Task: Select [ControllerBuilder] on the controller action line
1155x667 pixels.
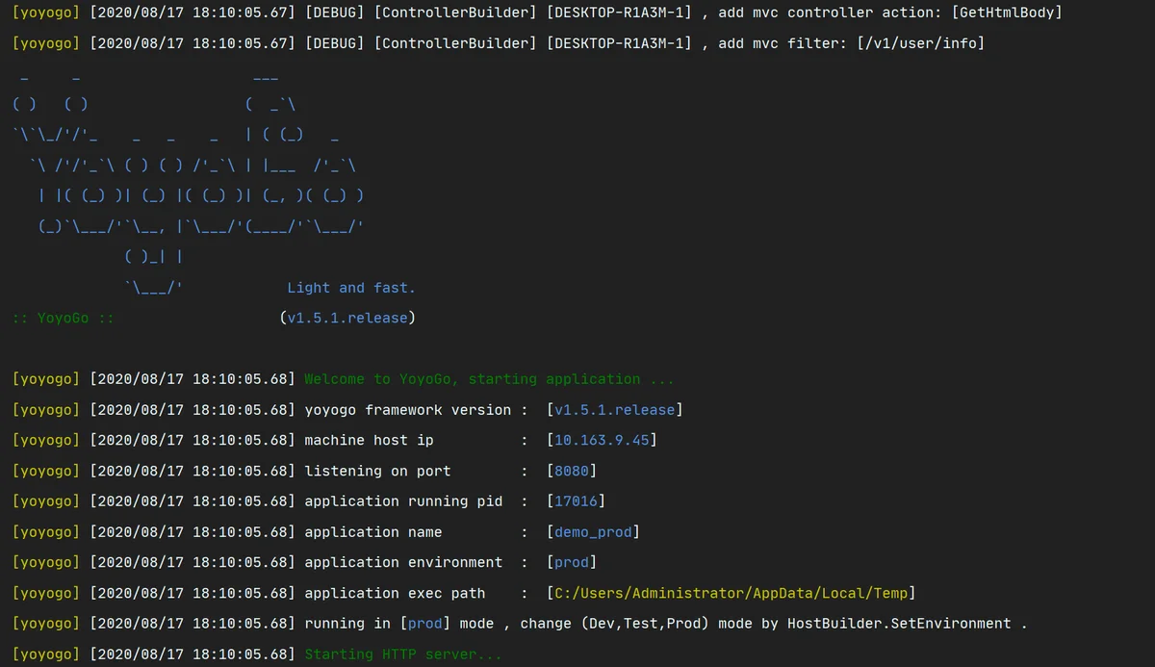Action: click(x=455, y=13)
